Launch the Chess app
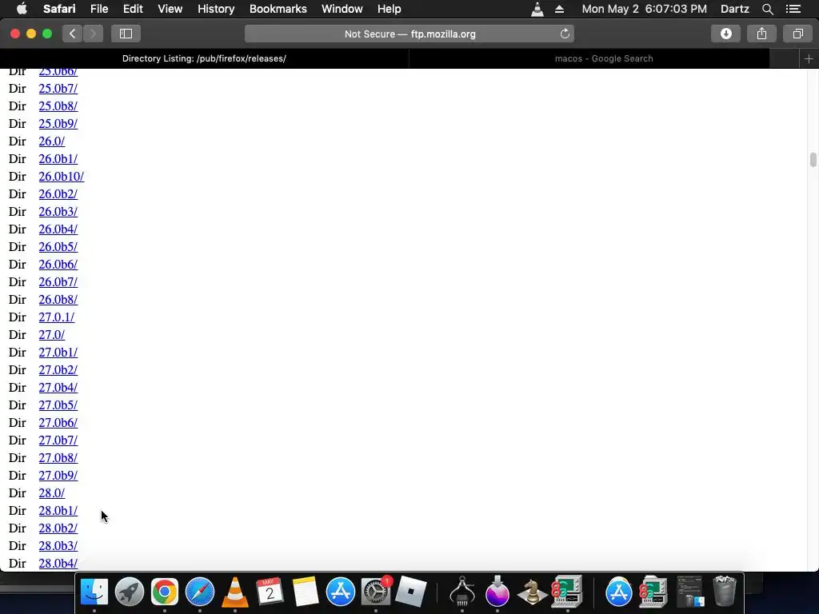Image resolution: width=819 pixels, height=614 pixels. pyautogui.click(x=532, y=592)
